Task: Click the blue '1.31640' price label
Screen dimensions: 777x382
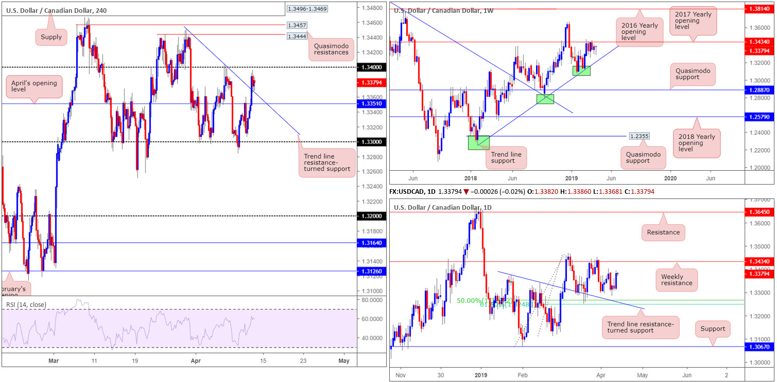Action: (x=371, y=243)
